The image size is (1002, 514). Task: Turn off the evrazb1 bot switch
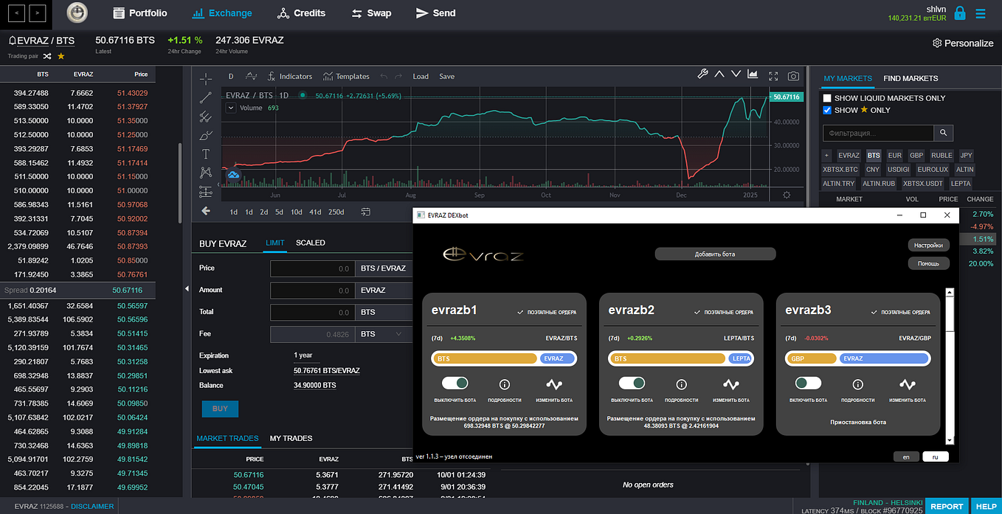click(455, 383)
